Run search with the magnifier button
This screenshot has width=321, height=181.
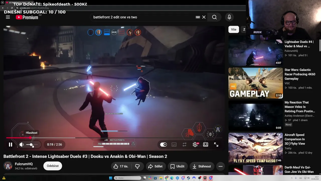214,17
